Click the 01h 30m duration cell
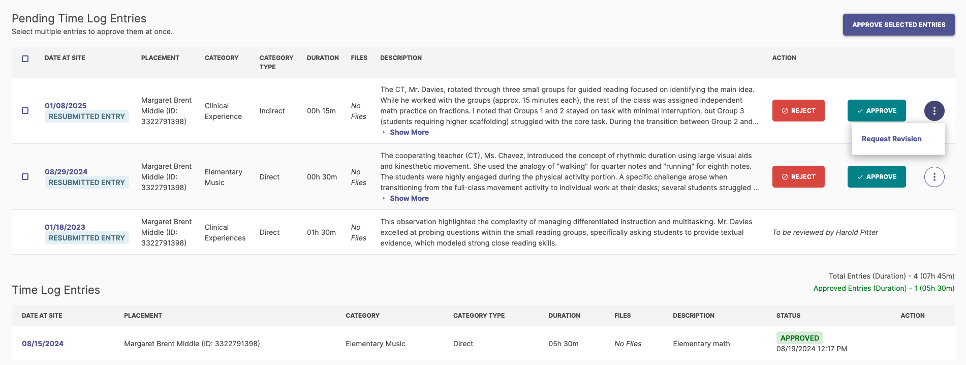966x365 pixels. click(321, 232)
